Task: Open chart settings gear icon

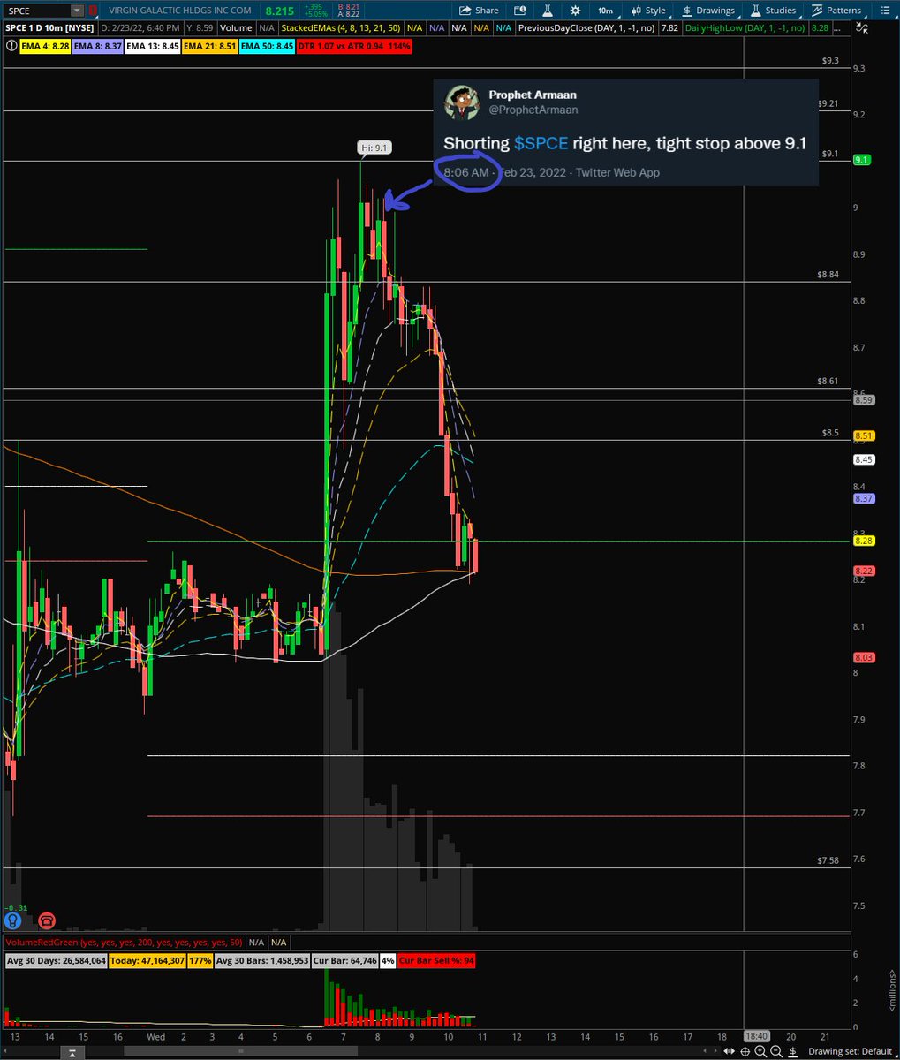Action: pyautogui.click(x=575, y=11)
